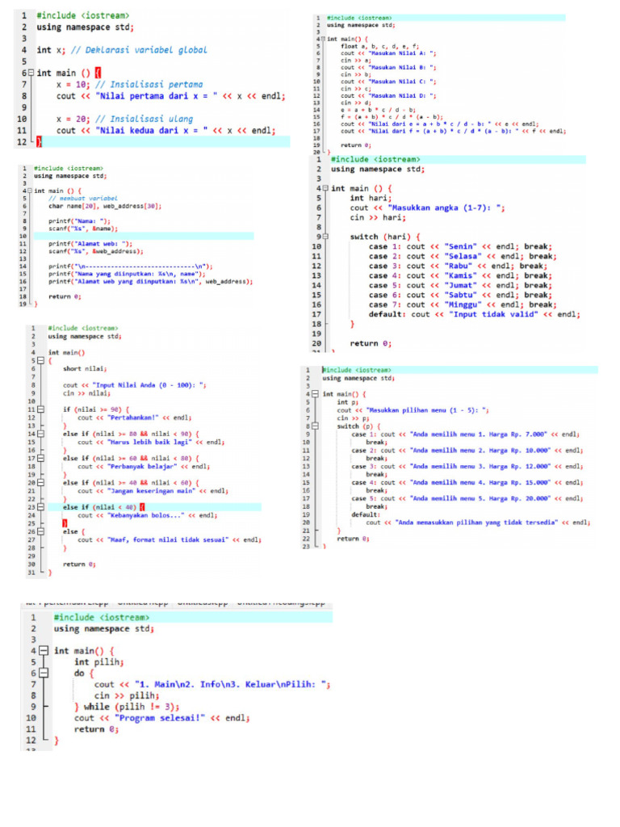Image resolution: width=620 pixels, height=827 pixels.
Task: Collapse fold at else if nilai >= 60
Action: coord(41,458)
